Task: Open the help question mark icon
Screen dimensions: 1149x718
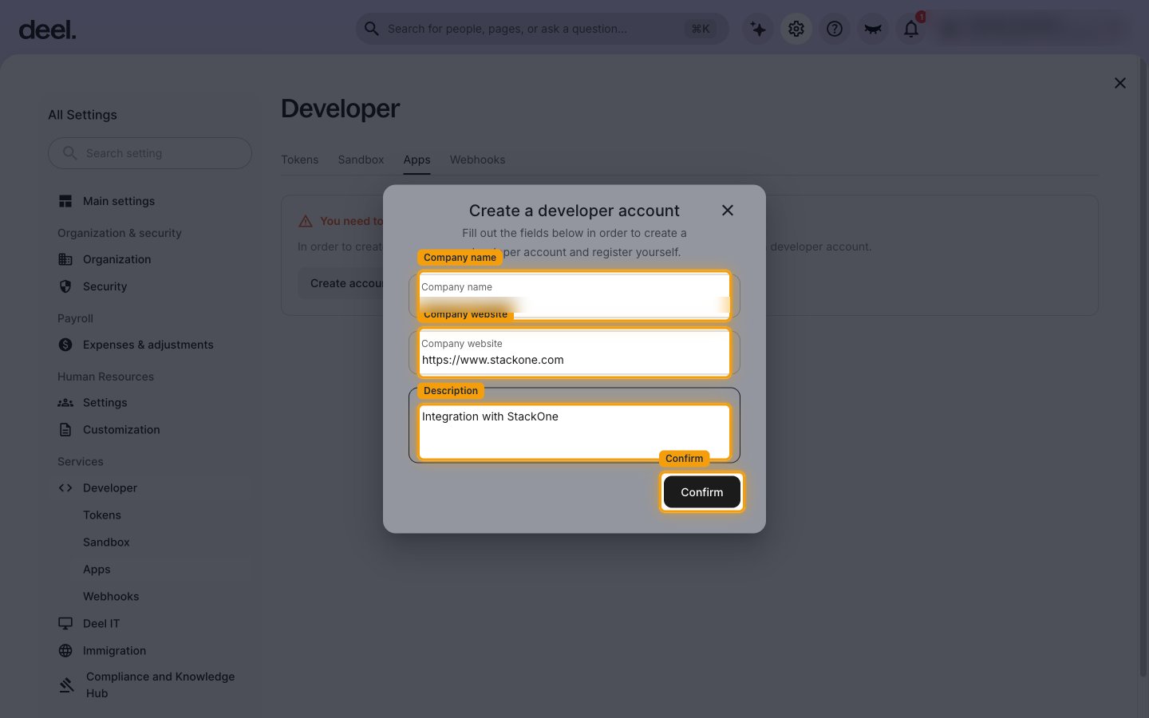Action: coord(835,29)
